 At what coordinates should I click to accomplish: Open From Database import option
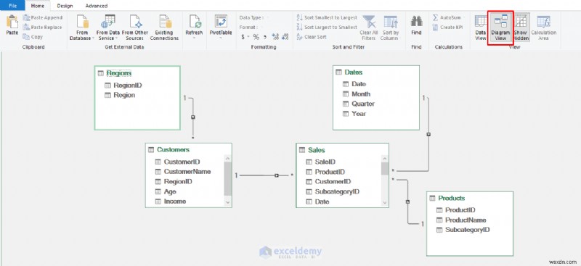[x=82, y=28]
